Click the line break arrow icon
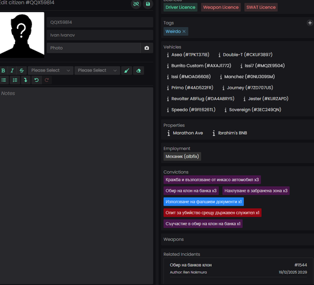This screenshot has width=314, height=285. 26,80
